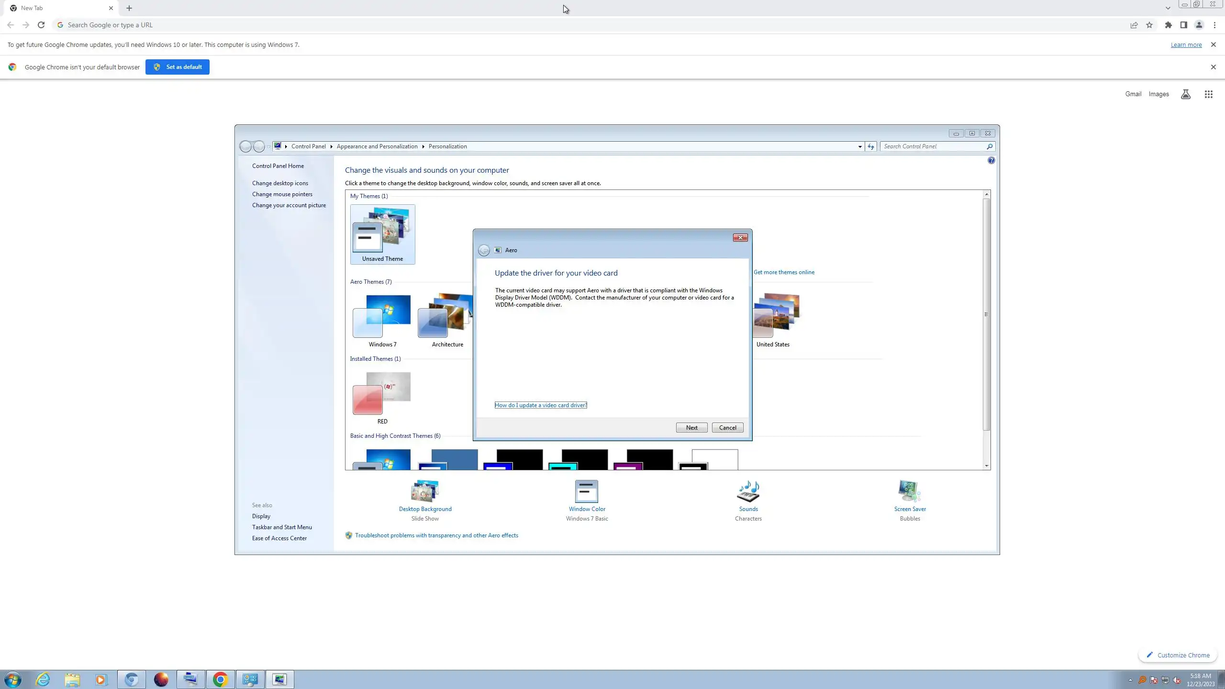The image size is (1225, 689).
Task: Select the New Tab browser tab
Action: (x=57, y=8)
